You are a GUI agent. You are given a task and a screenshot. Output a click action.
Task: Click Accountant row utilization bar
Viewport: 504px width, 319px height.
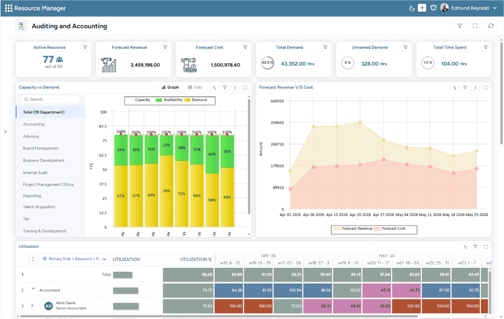[x=126, y=291]
